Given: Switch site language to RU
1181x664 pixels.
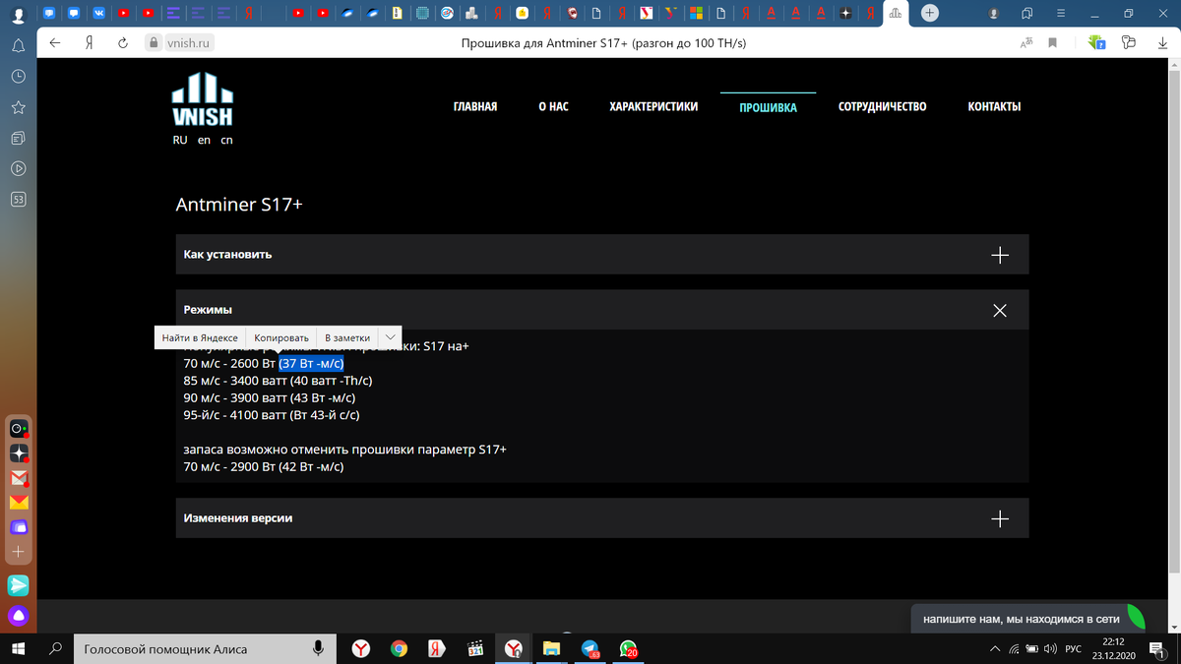Looking at the screenshot, I should point(180,141).
